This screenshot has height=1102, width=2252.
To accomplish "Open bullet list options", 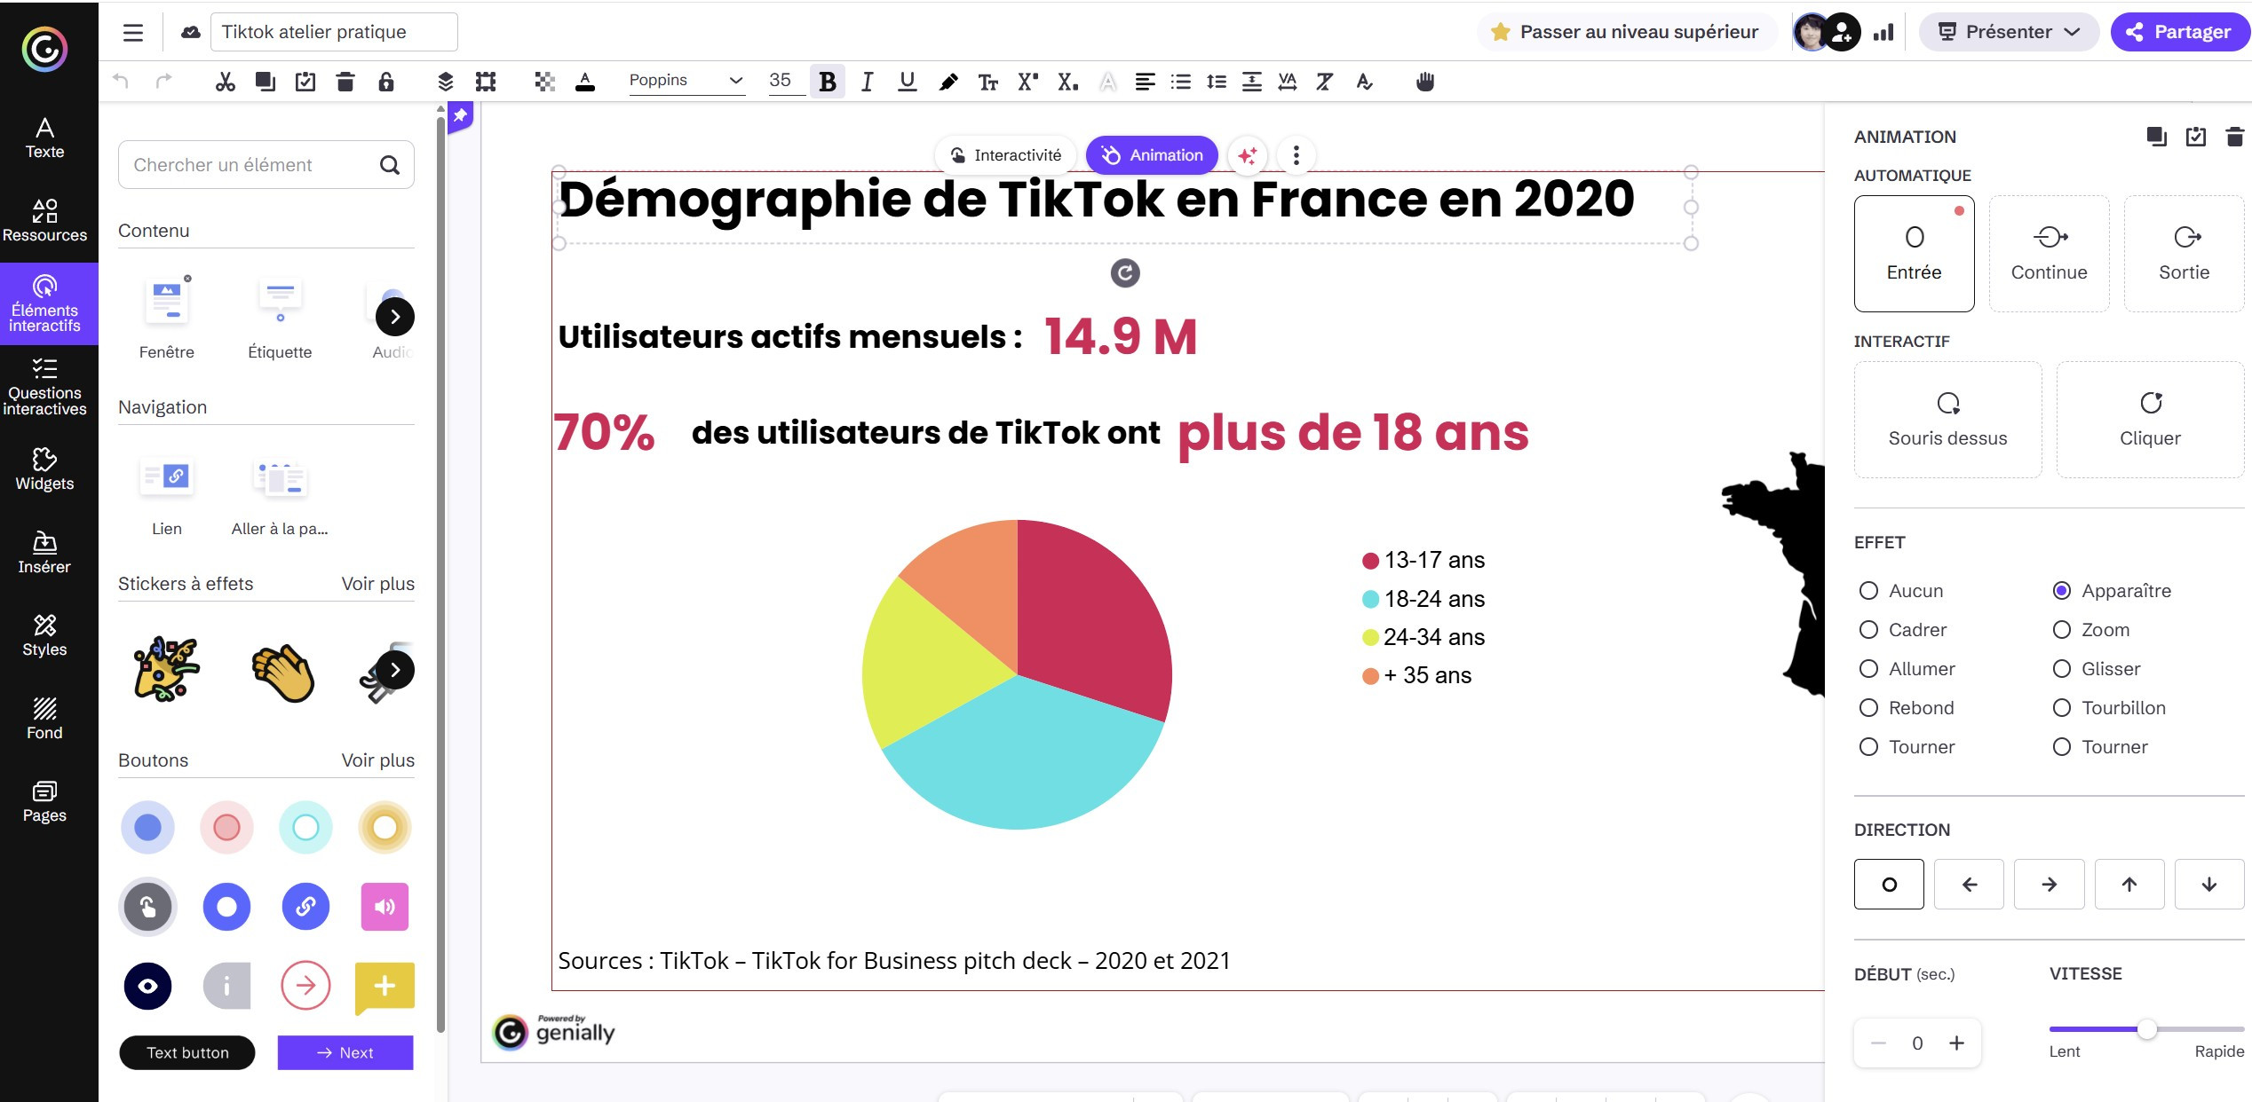I will coord(1181,82).
